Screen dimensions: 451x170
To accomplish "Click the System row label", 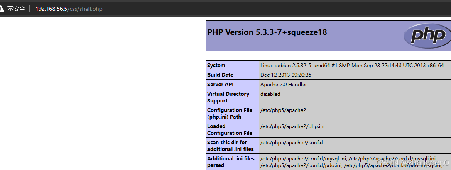I will pos(233,65).
